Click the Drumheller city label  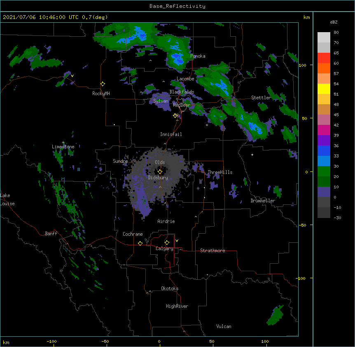pyautogui.click(x=263, y=201)
